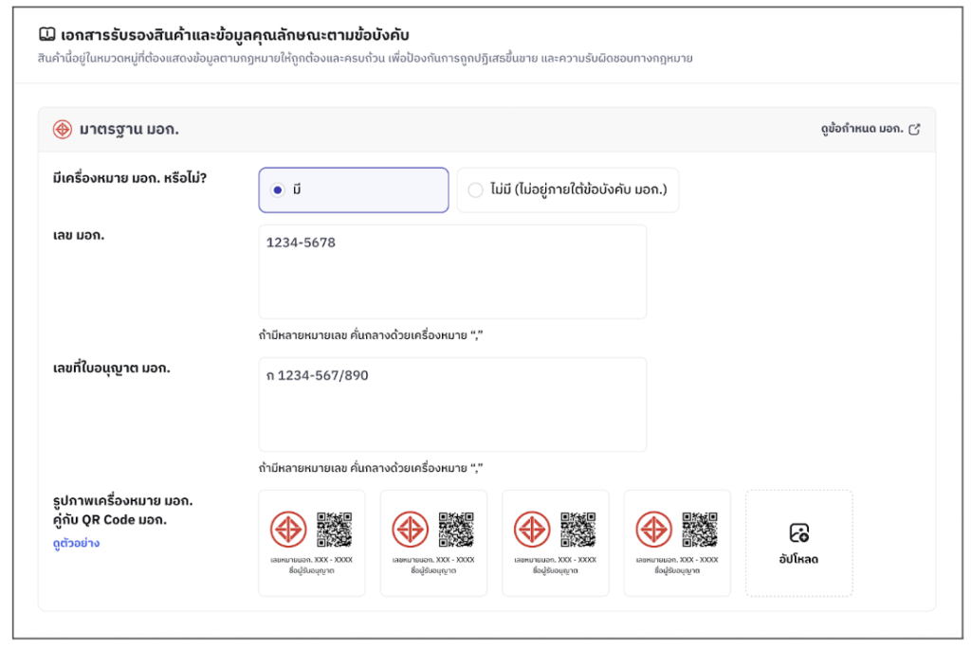Open the ดูตัวอย่าง example link

(x=76, y=544)
